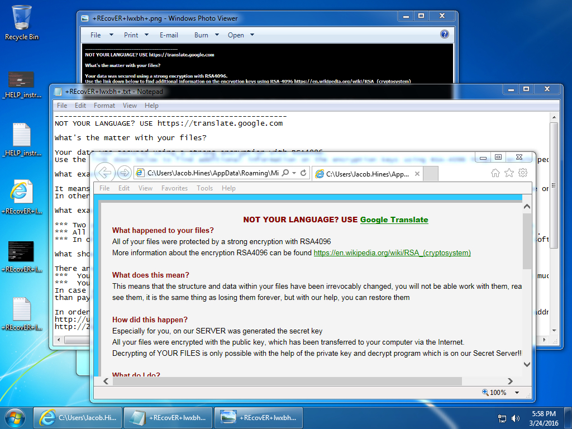
Task: Open the Wikipedia RSA cryptosystem link
Action: (x=392, y=252)
